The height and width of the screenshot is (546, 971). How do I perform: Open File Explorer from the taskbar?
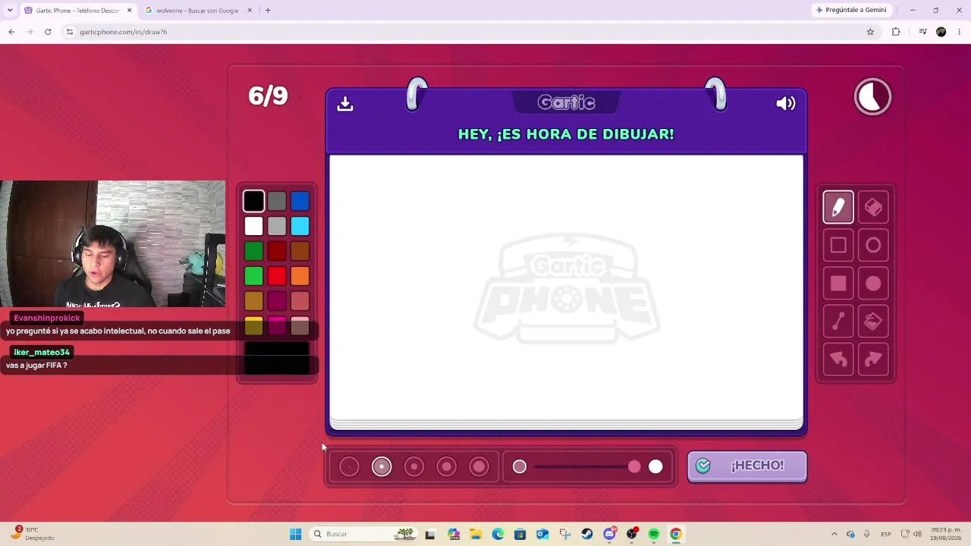click(476, 534)
